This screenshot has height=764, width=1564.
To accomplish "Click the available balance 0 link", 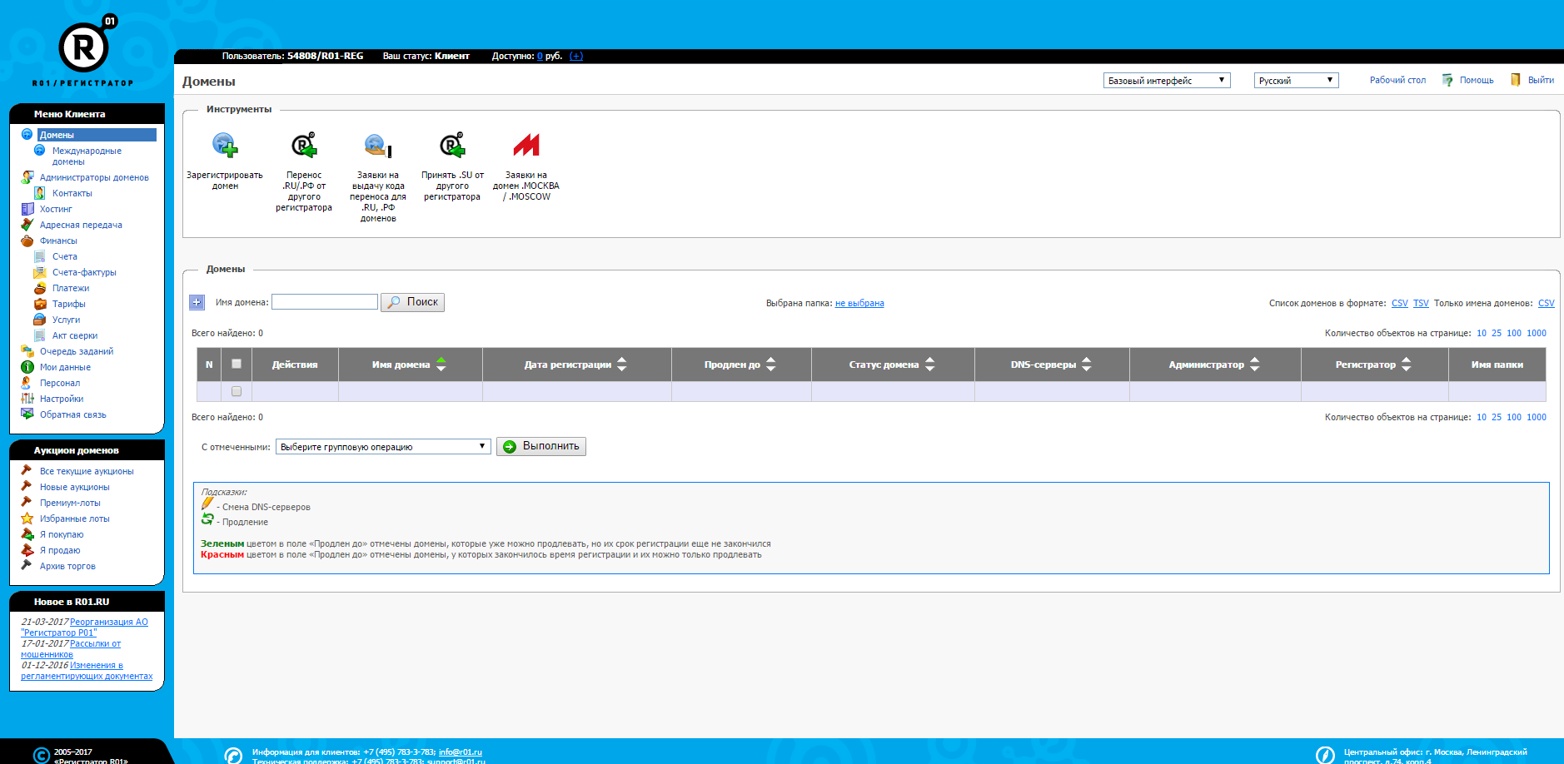I will tap(540, 56).
